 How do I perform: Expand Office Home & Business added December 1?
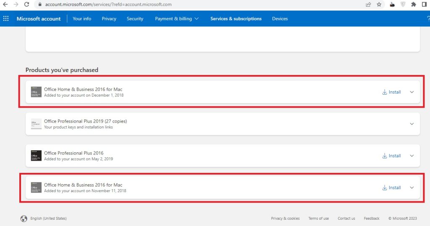(x=412, y=92)
